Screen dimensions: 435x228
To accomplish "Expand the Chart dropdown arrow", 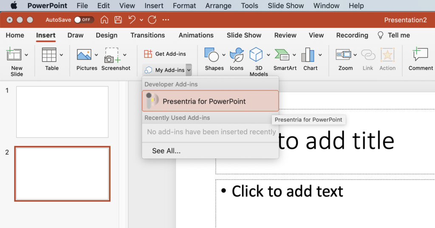I will click(x=320, y=55).
